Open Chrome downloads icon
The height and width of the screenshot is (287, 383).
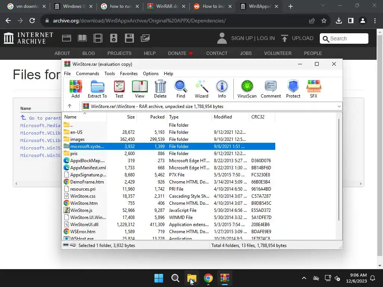pos(339,21)
